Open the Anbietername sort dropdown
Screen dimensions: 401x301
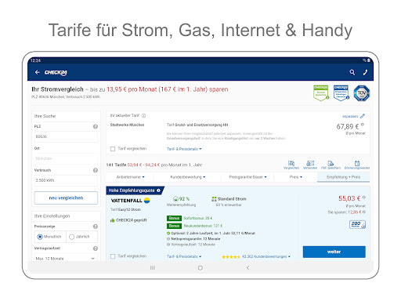tap(130, 177)
